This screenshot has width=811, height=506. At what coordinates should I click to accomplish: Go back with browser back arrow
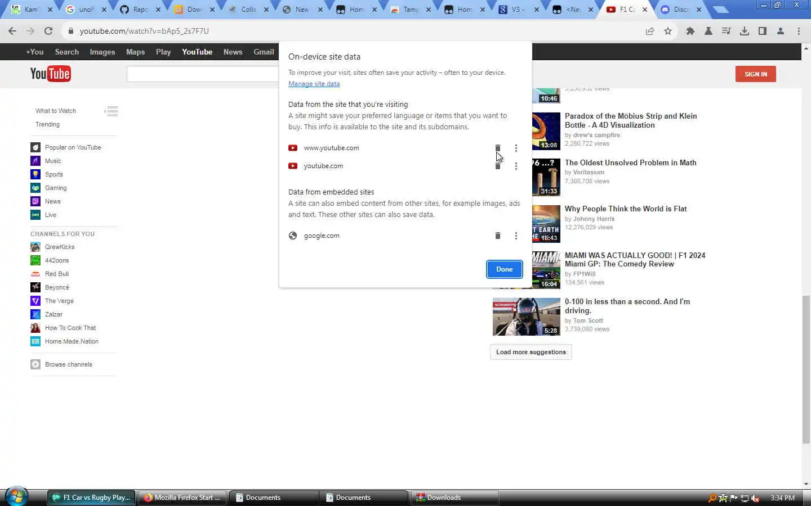coord(12,31)
